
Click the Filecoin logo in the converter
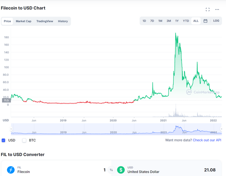click(x=11, y=170)
